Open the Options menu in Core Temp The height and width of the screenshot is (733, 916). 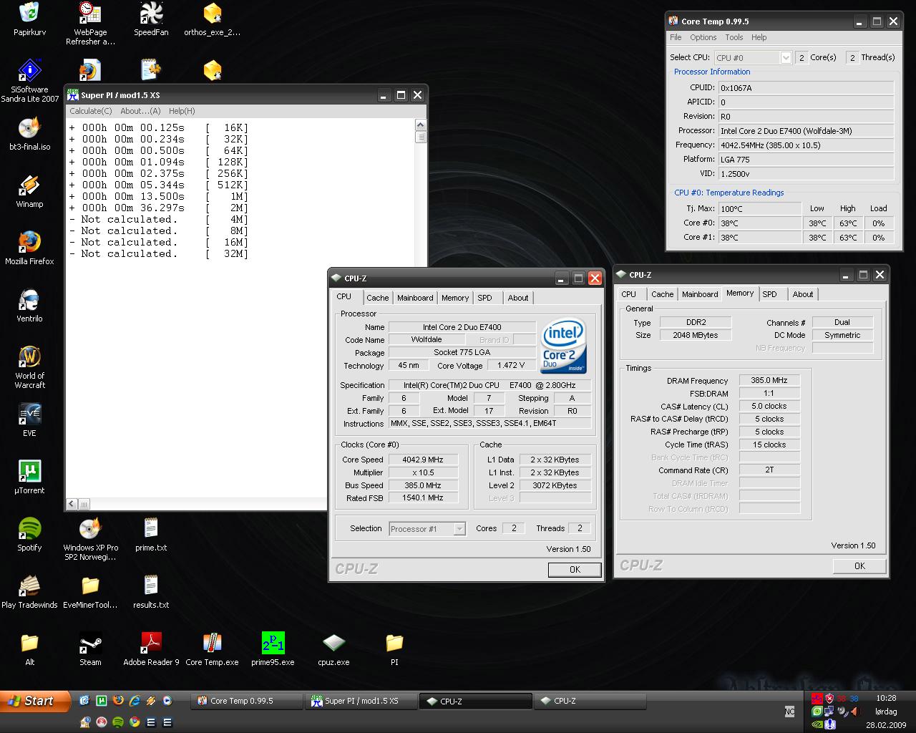click(x=703, y=37)
